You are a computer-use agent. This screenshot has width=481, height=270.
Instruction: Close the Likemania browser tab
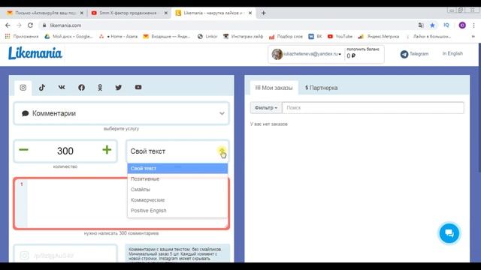pos(250,13)
